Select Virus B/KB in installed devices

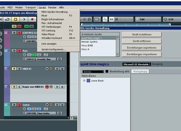point(98,45)
